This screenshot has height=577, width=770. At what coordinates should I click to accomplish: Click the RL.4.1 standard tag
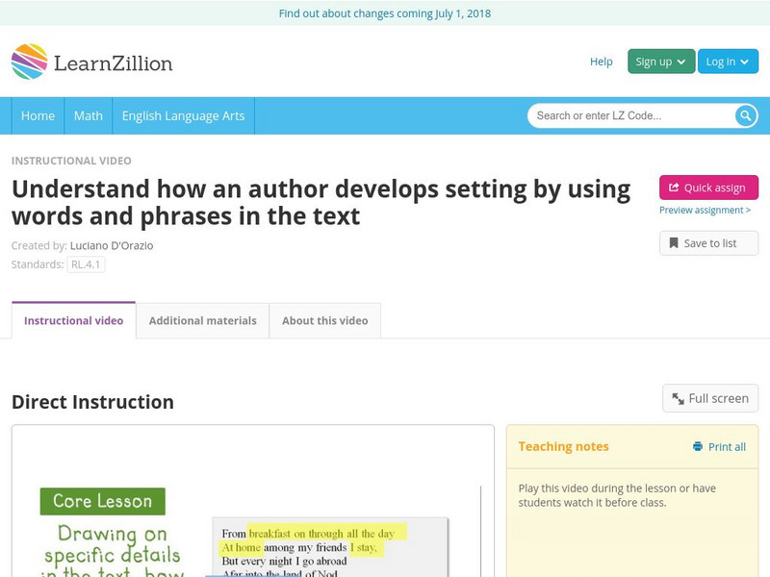pos(86,264)
